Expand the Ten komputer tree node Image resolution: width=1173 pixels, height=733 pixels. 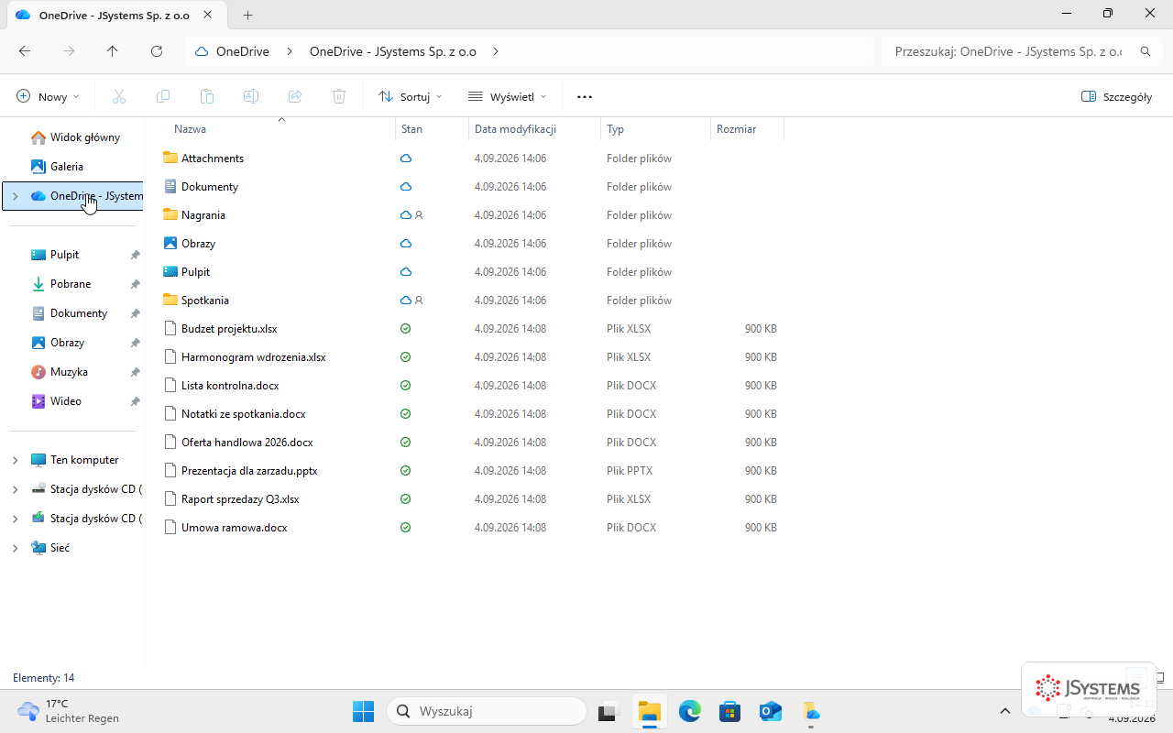(x=15, y=460)
